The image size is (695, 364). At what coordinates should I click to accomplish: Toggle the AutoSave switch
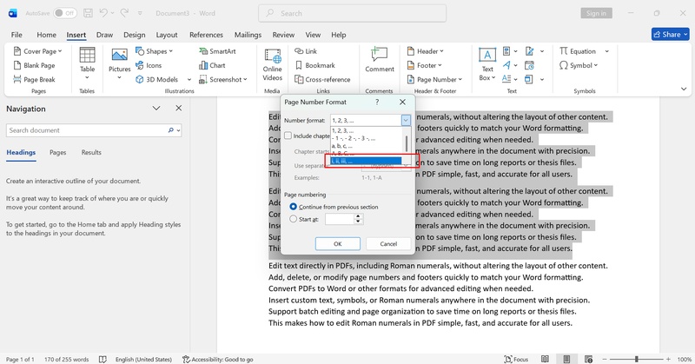65,13
